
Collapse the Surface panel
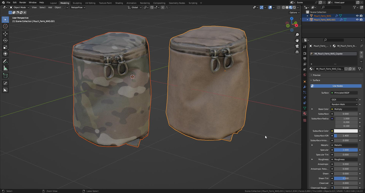[316, 80]
